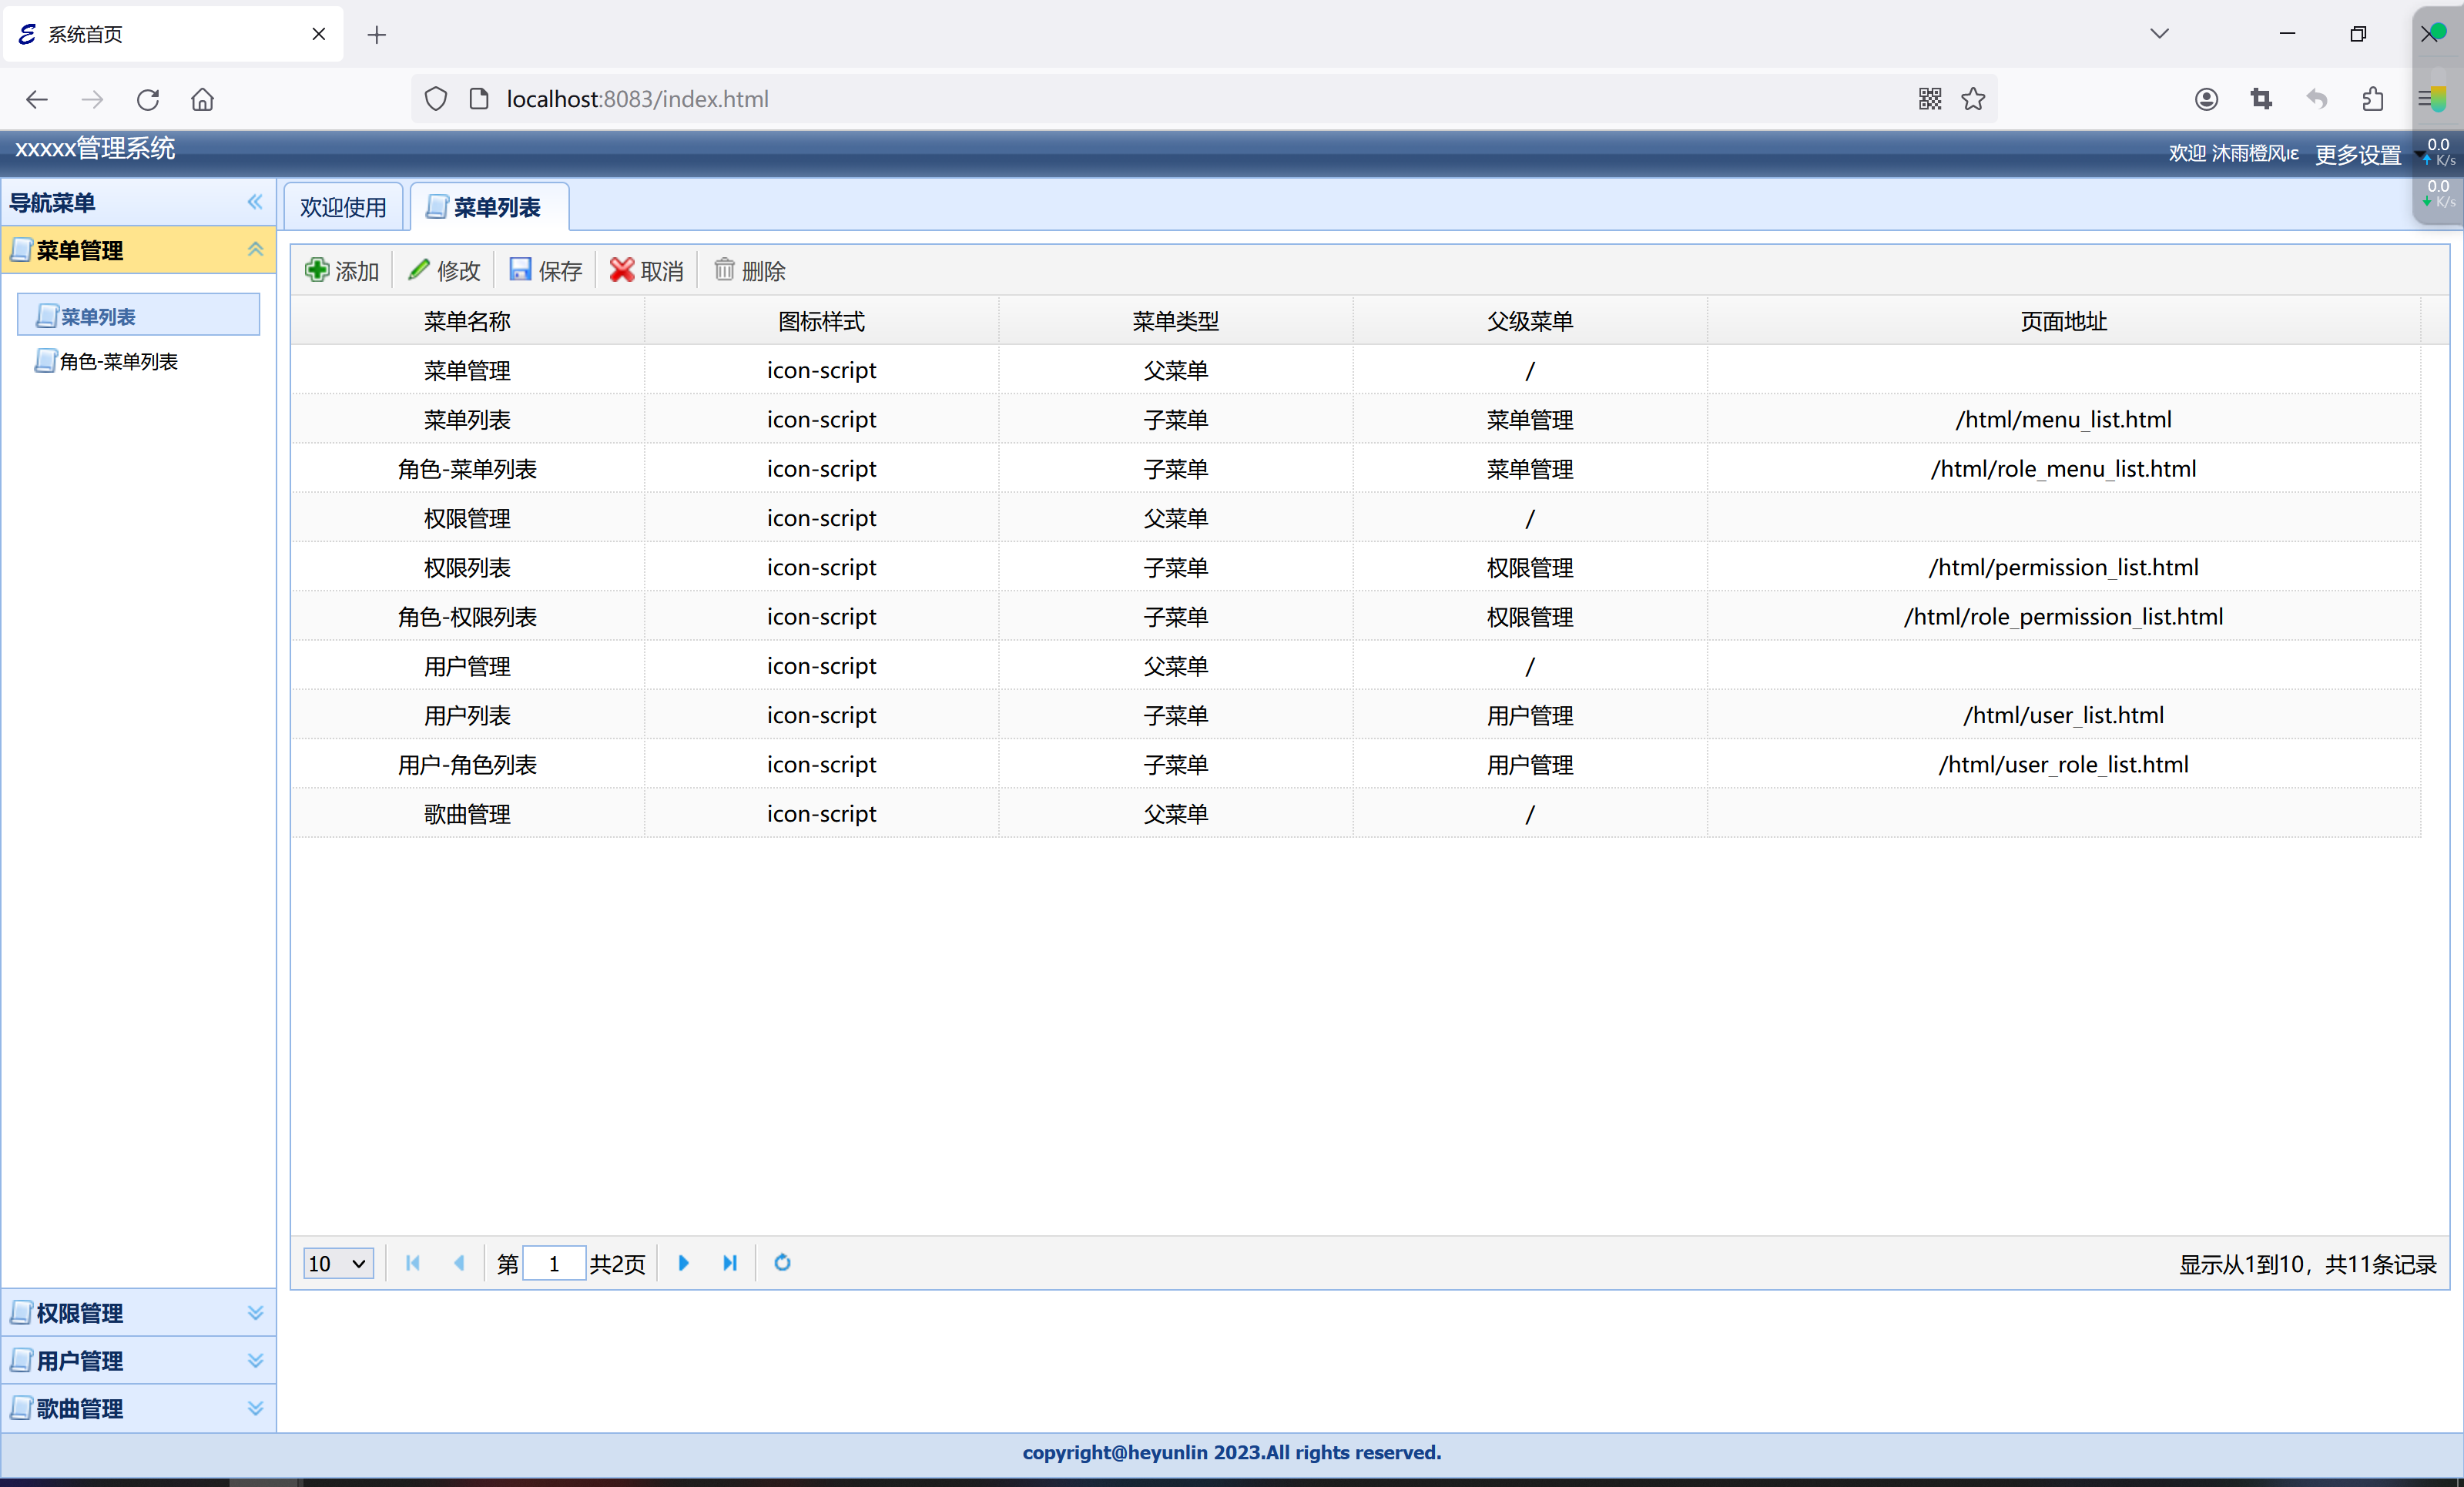Go to the next page arrow

click(684, 1263)
